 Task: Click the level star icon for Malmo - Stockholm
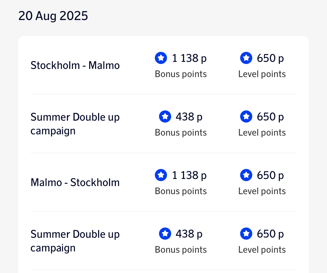click(x=246, y=175)
